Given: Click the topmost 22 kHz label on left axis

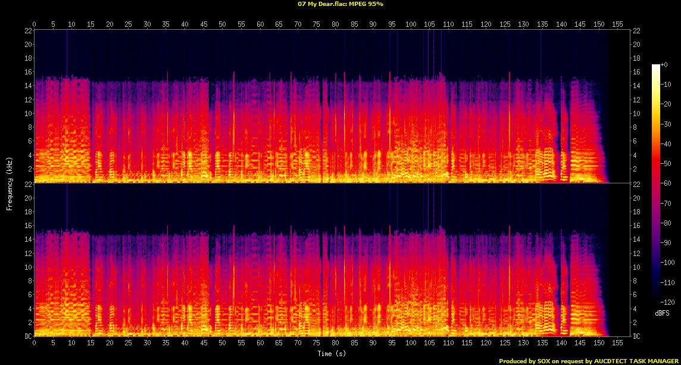Looking at the screenshot, I should click(x=27, y=31).
